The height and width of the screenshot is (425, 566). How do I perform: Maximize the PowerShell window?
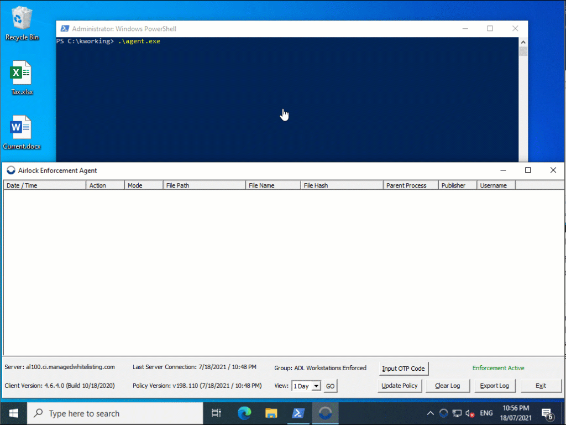pyautogui.click(x=490, y=29)
